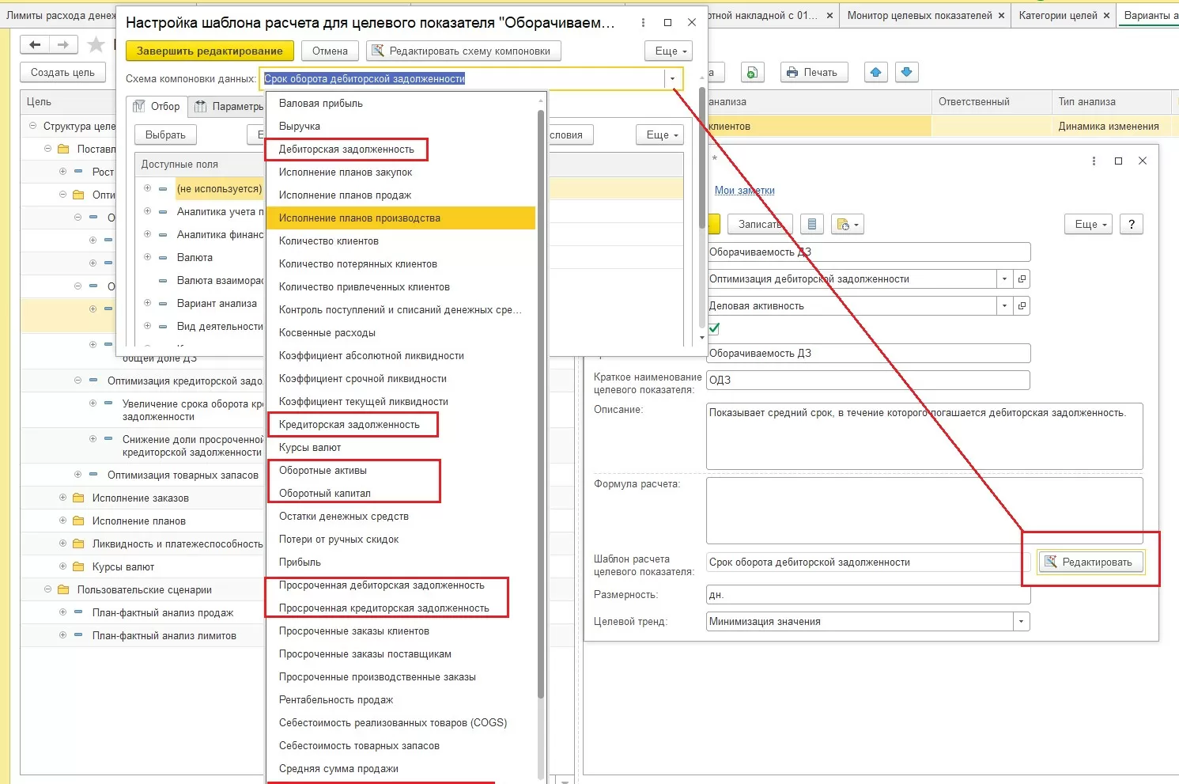The image size is (1179, 784).
Task: Toggle the green checkbox below Деловая активность
Action: coord(714,328)
